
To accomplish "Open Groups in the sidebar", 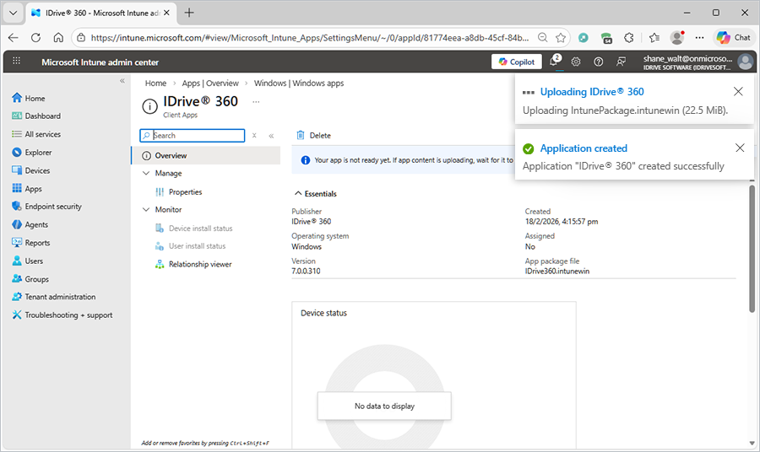I will point(30,279).
